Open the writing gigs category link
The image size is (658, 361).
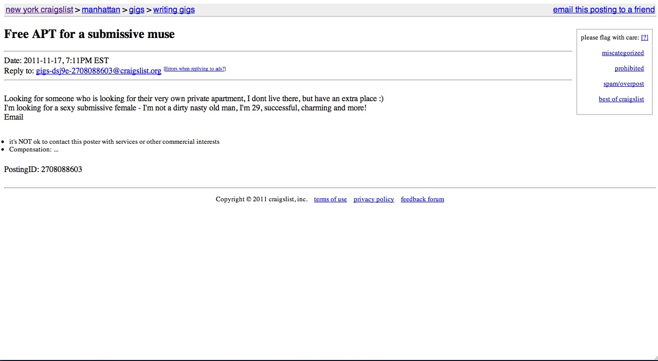[174, 9]
